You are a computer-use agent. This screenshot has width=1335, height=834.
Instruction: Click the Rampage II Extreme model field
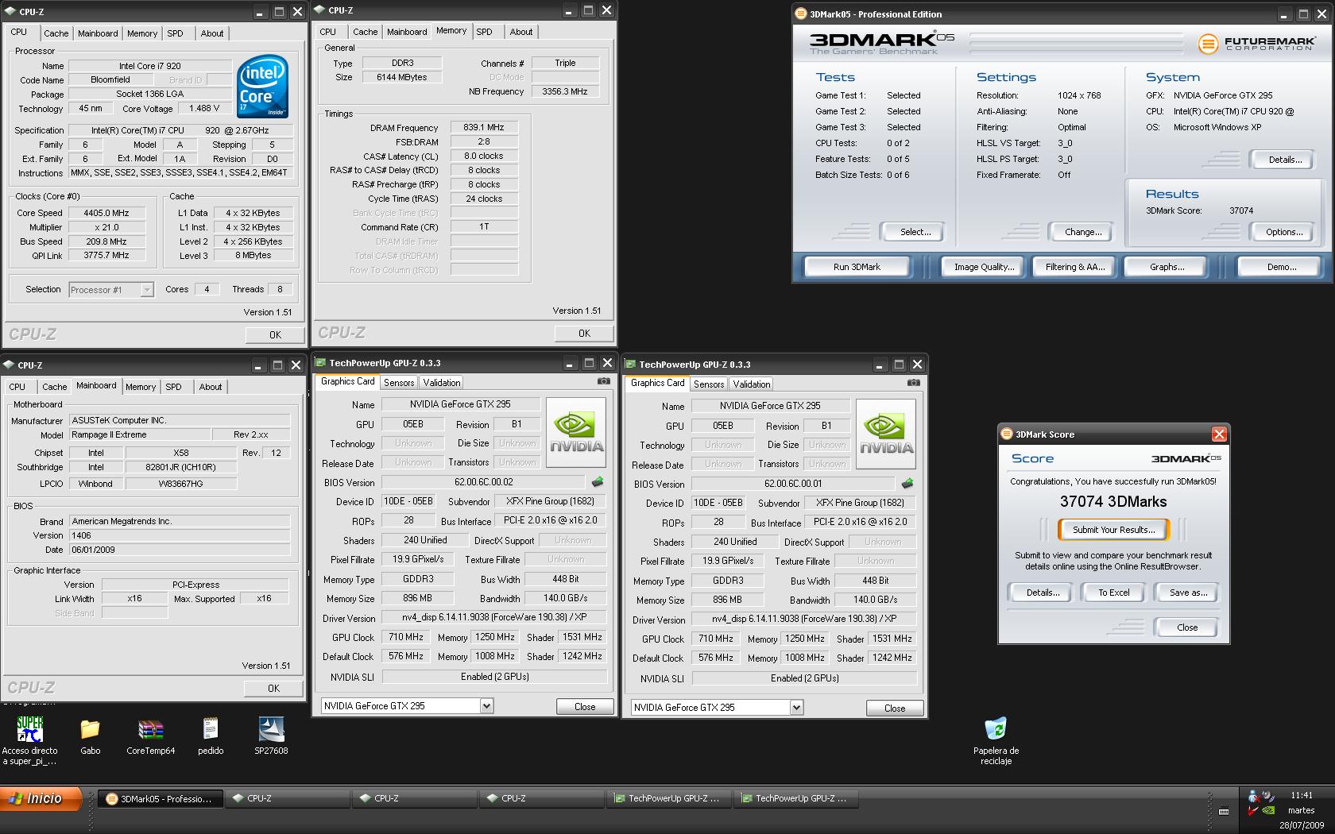coord(140,435)
